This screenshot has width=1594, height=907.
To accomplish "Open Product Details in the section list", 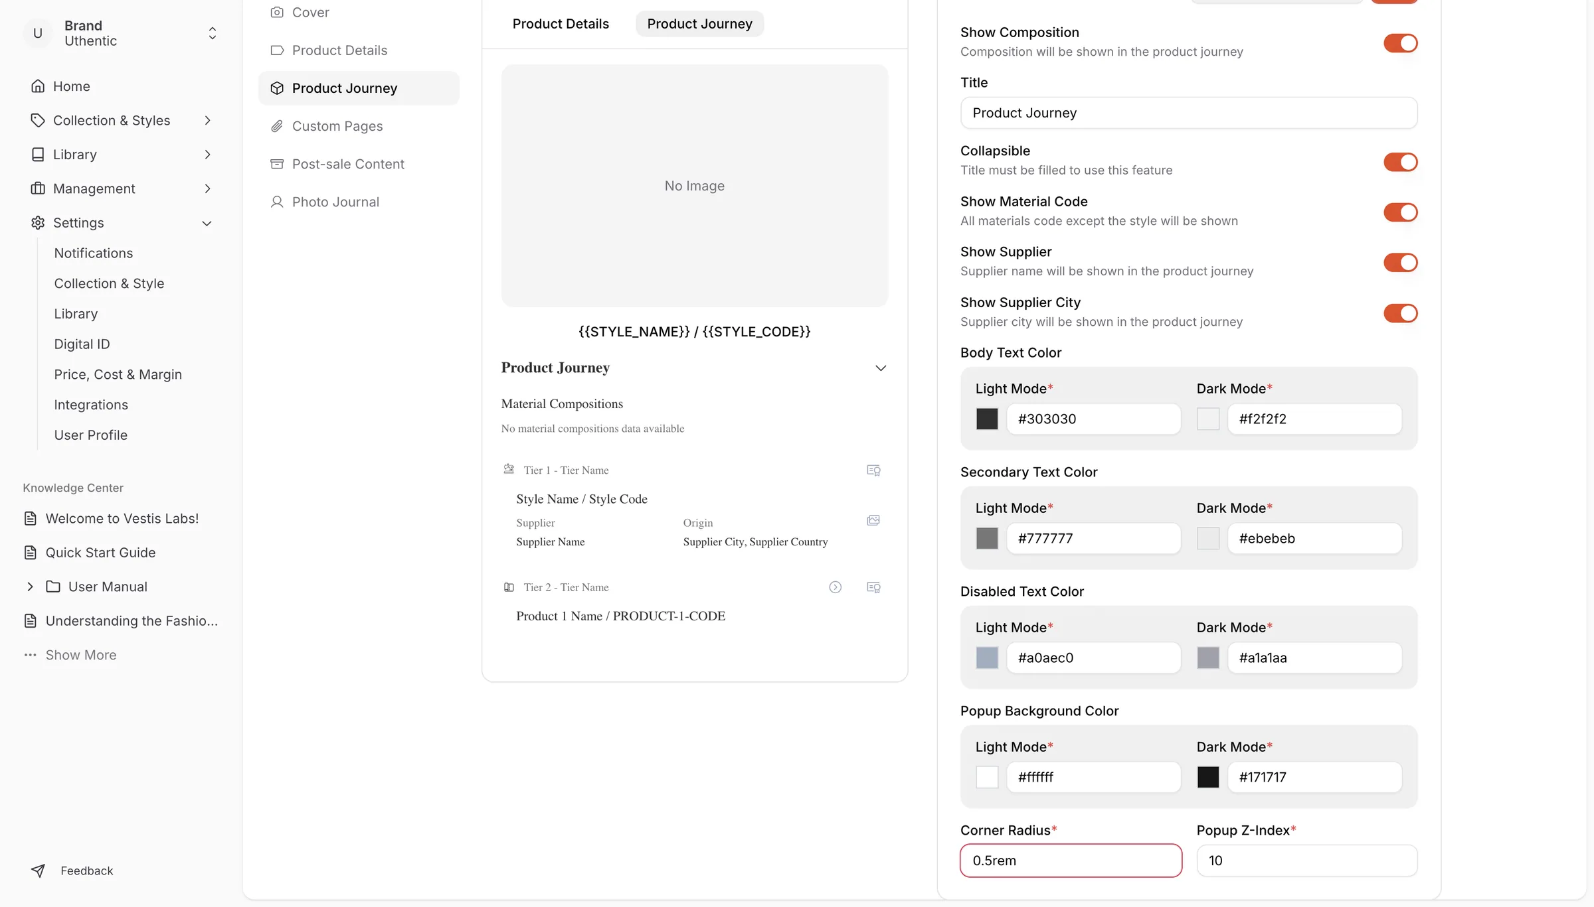I will (359, 50).
